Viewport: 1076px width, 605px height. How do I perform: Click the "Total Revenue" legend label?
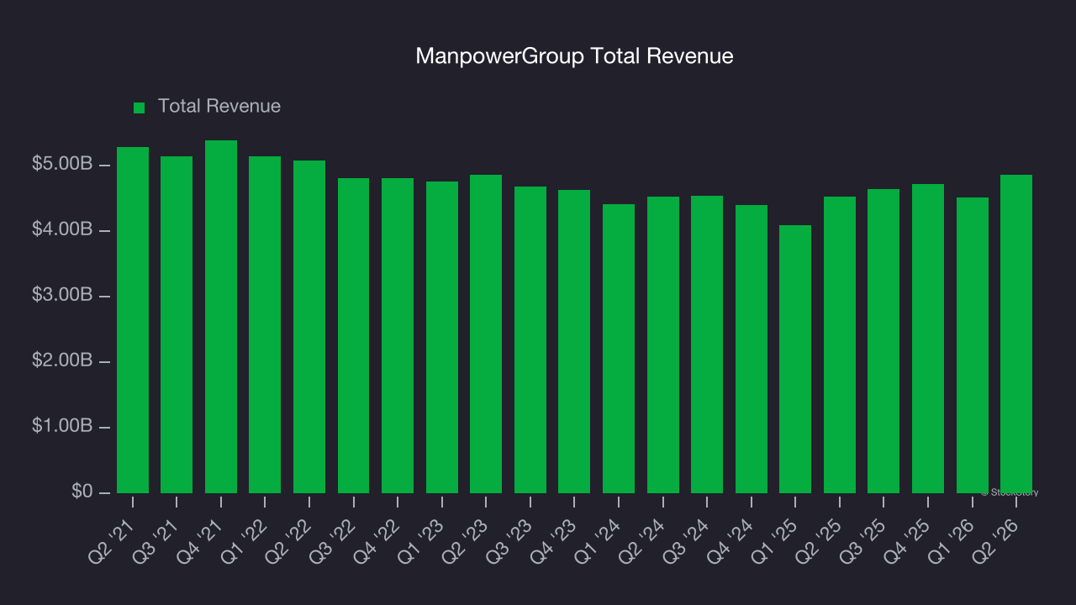pos(219,107)
